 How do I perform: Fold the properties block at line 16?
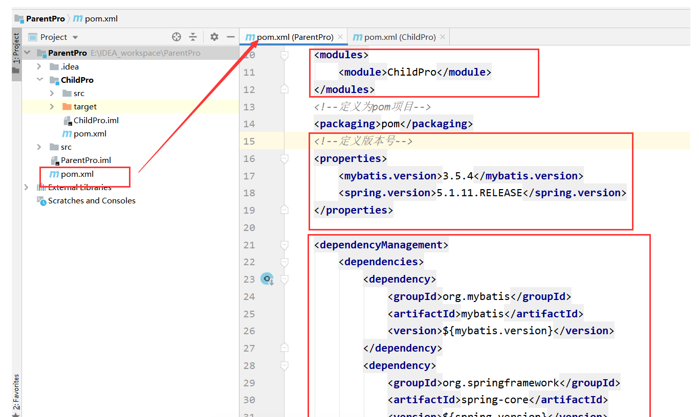pos(285,158)
